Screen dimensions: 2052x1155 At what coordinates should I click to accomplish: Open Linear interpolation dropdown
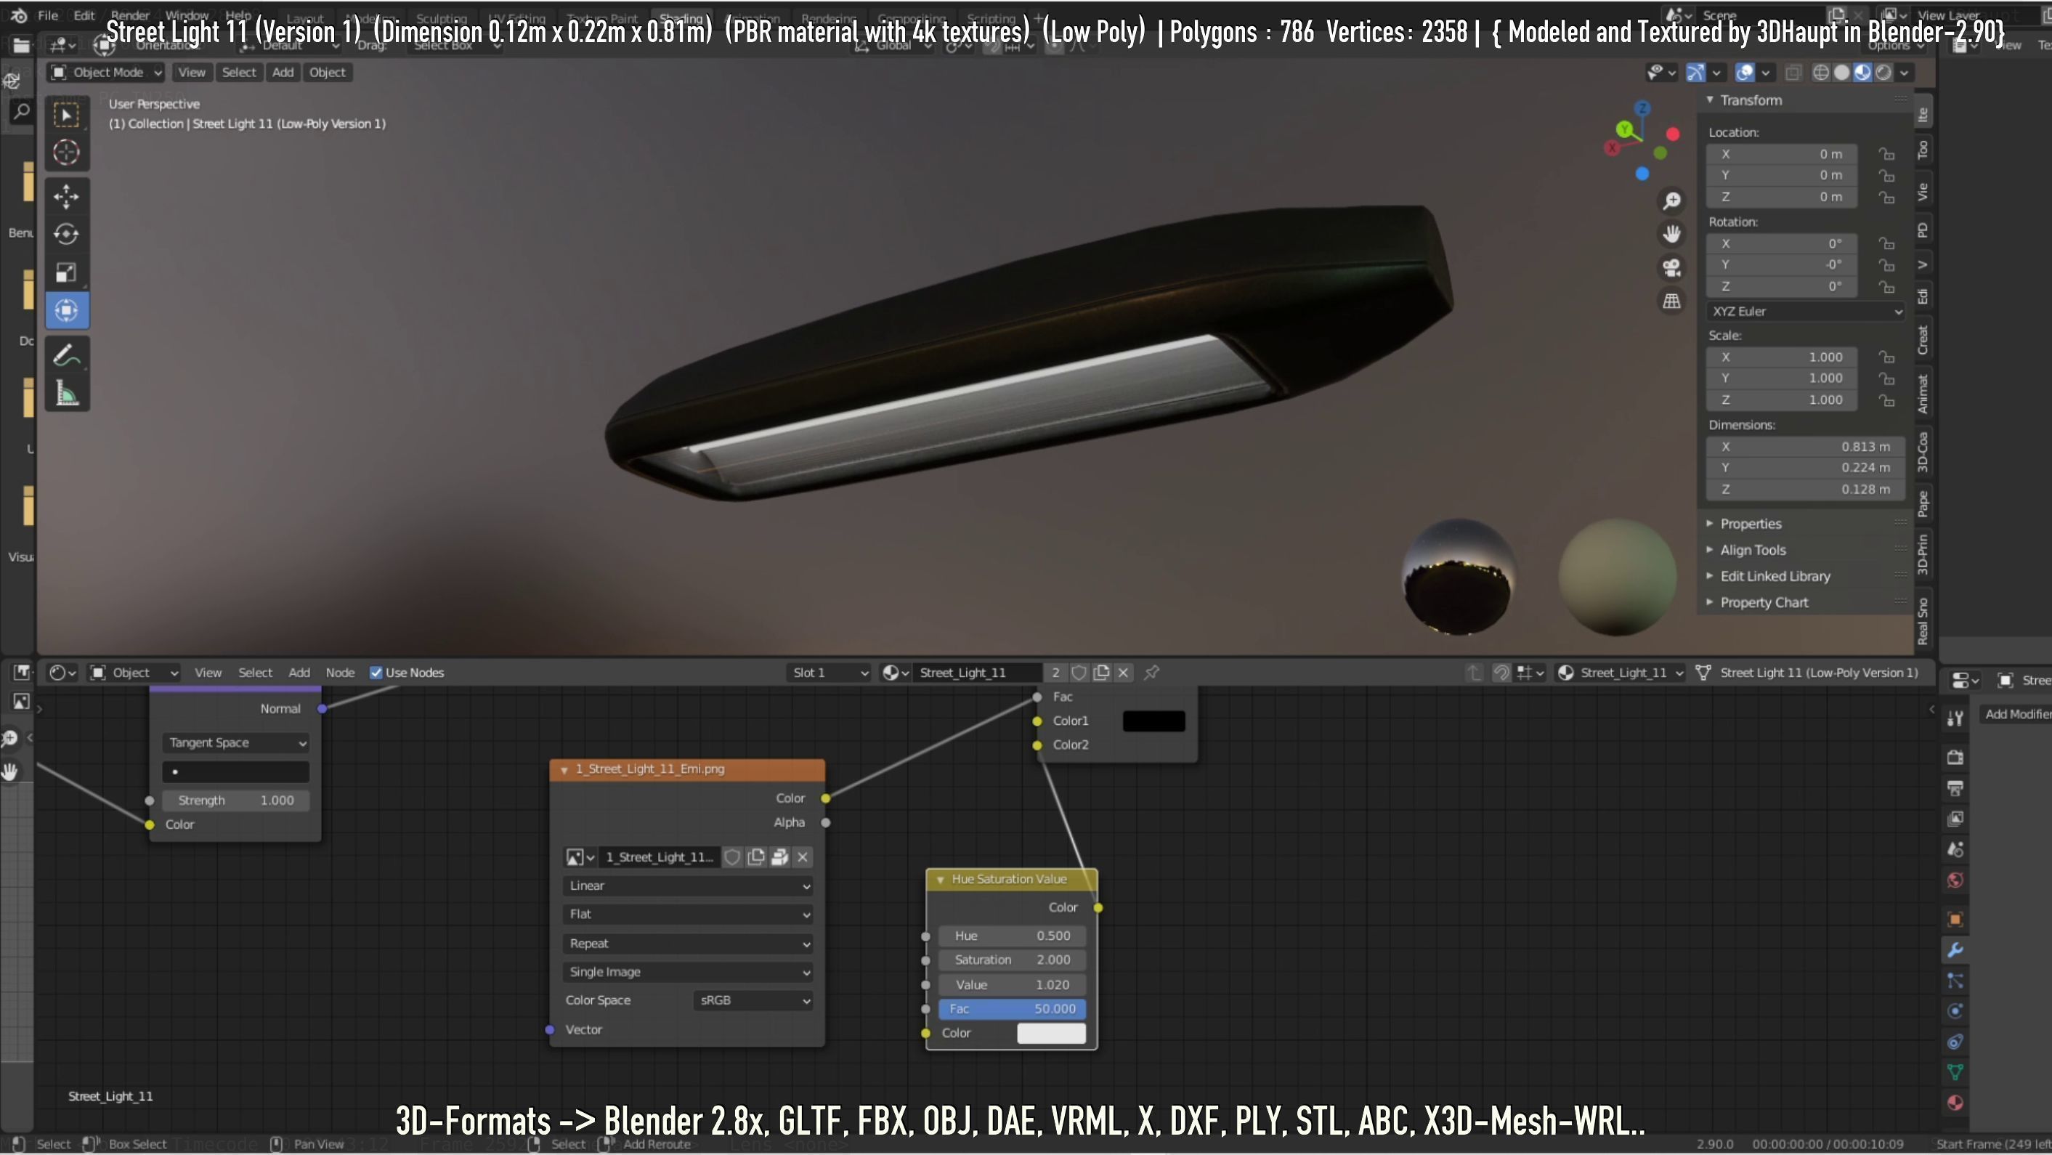click(687, 885)
